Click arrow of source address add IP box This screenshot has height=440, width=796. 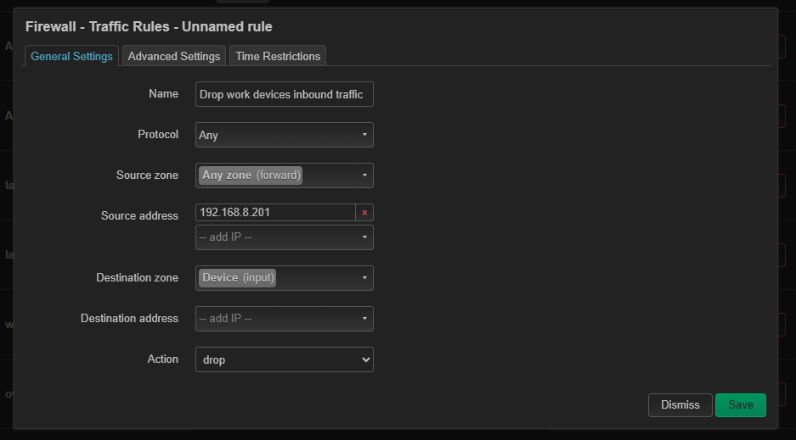coord(364,237)
